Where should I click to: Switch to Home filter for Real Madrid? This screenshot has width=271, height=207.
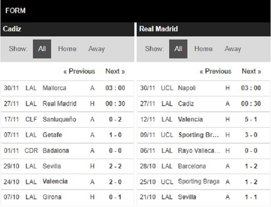coord(203,49)
